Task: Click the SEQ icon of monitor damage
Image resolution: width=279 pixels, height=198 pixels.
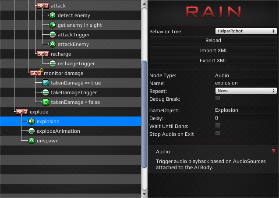Action: (35, 73)
